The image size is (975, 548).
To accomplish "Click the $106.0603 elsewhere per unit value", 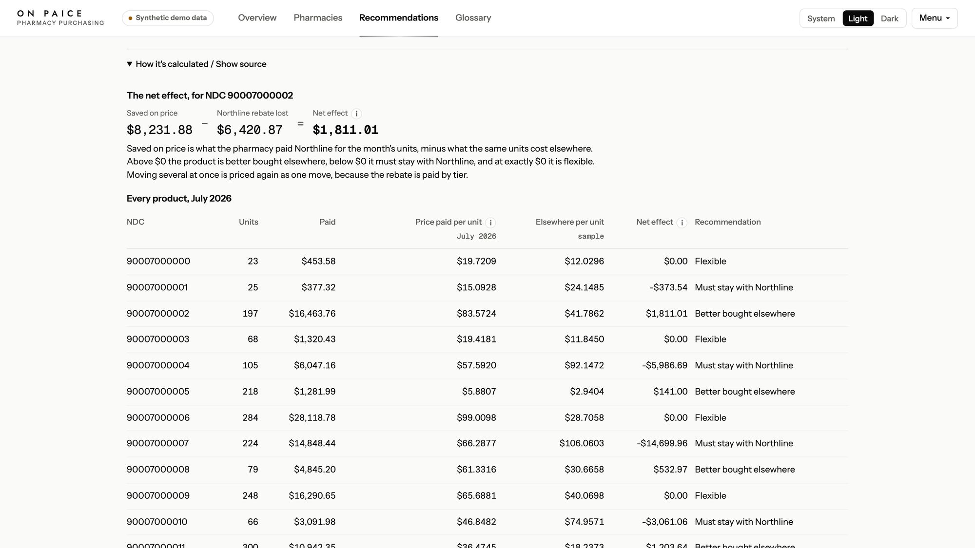I will click(x=582, y=443).
